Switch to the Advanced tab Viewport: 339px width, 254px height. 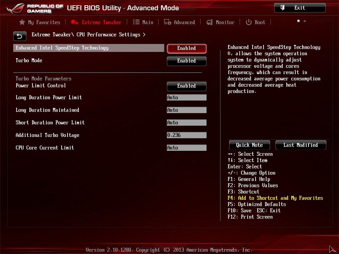click(179, 22)
